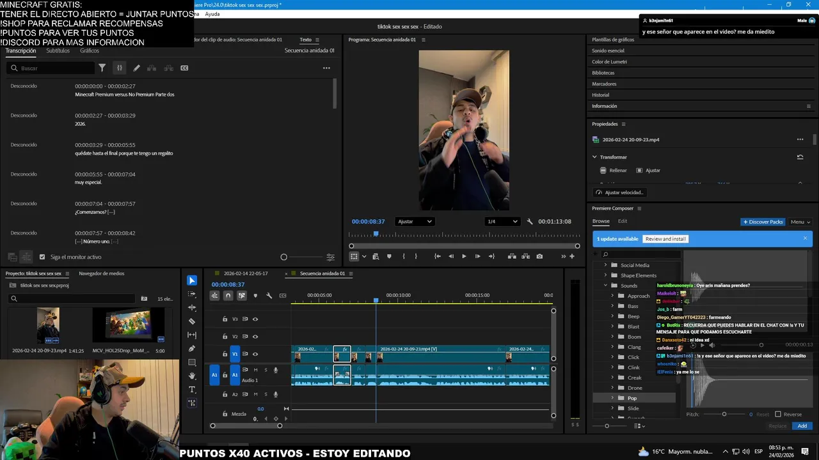Enable voice-over record on track A1

276,370
